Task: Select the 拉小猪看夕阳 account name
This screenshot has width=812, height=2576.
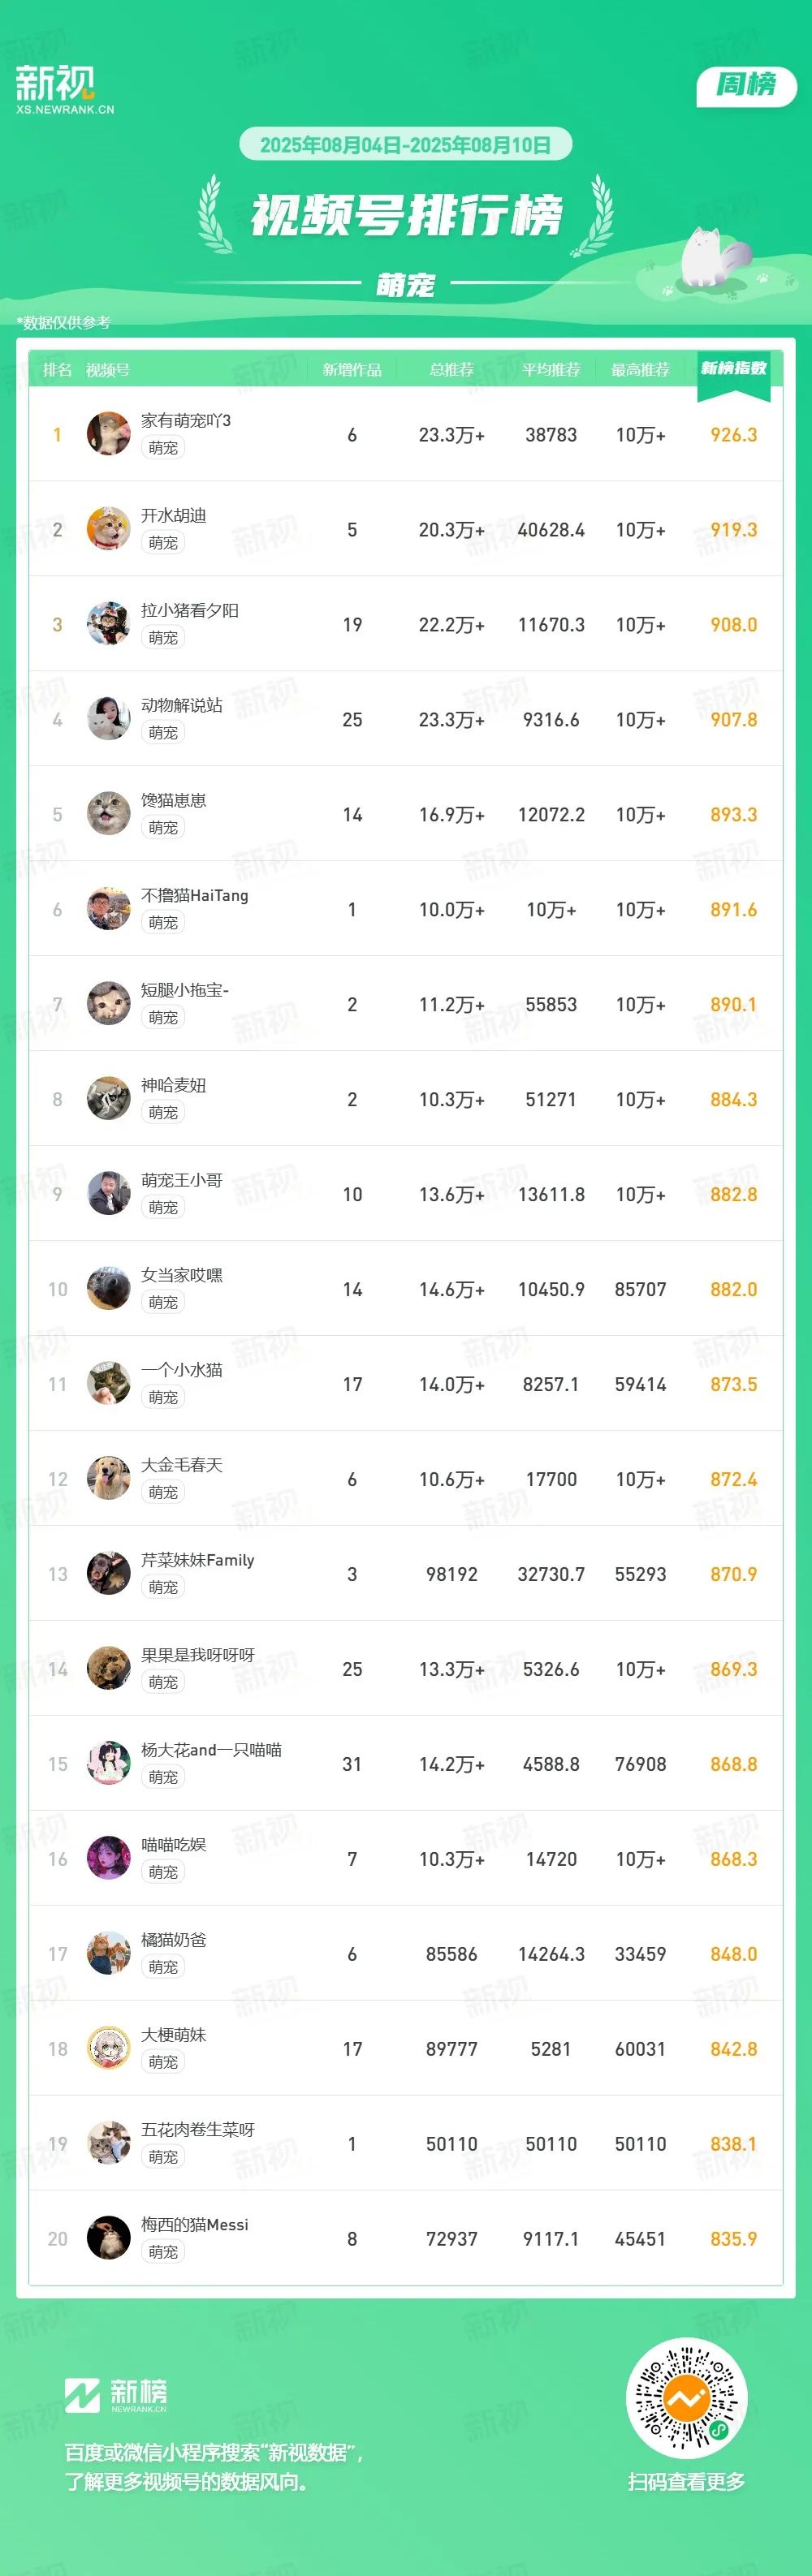Action: coord(190,610)
